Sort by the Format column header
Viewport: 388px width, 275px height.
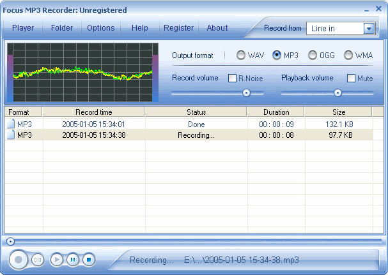pos(23,112)
